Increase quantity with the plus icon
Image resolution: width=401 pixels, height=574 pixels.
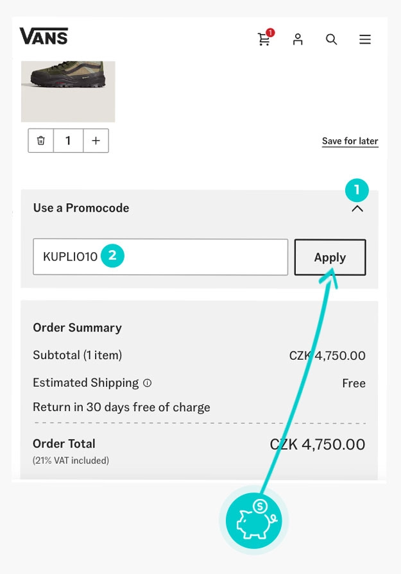(x=96, y=140)
